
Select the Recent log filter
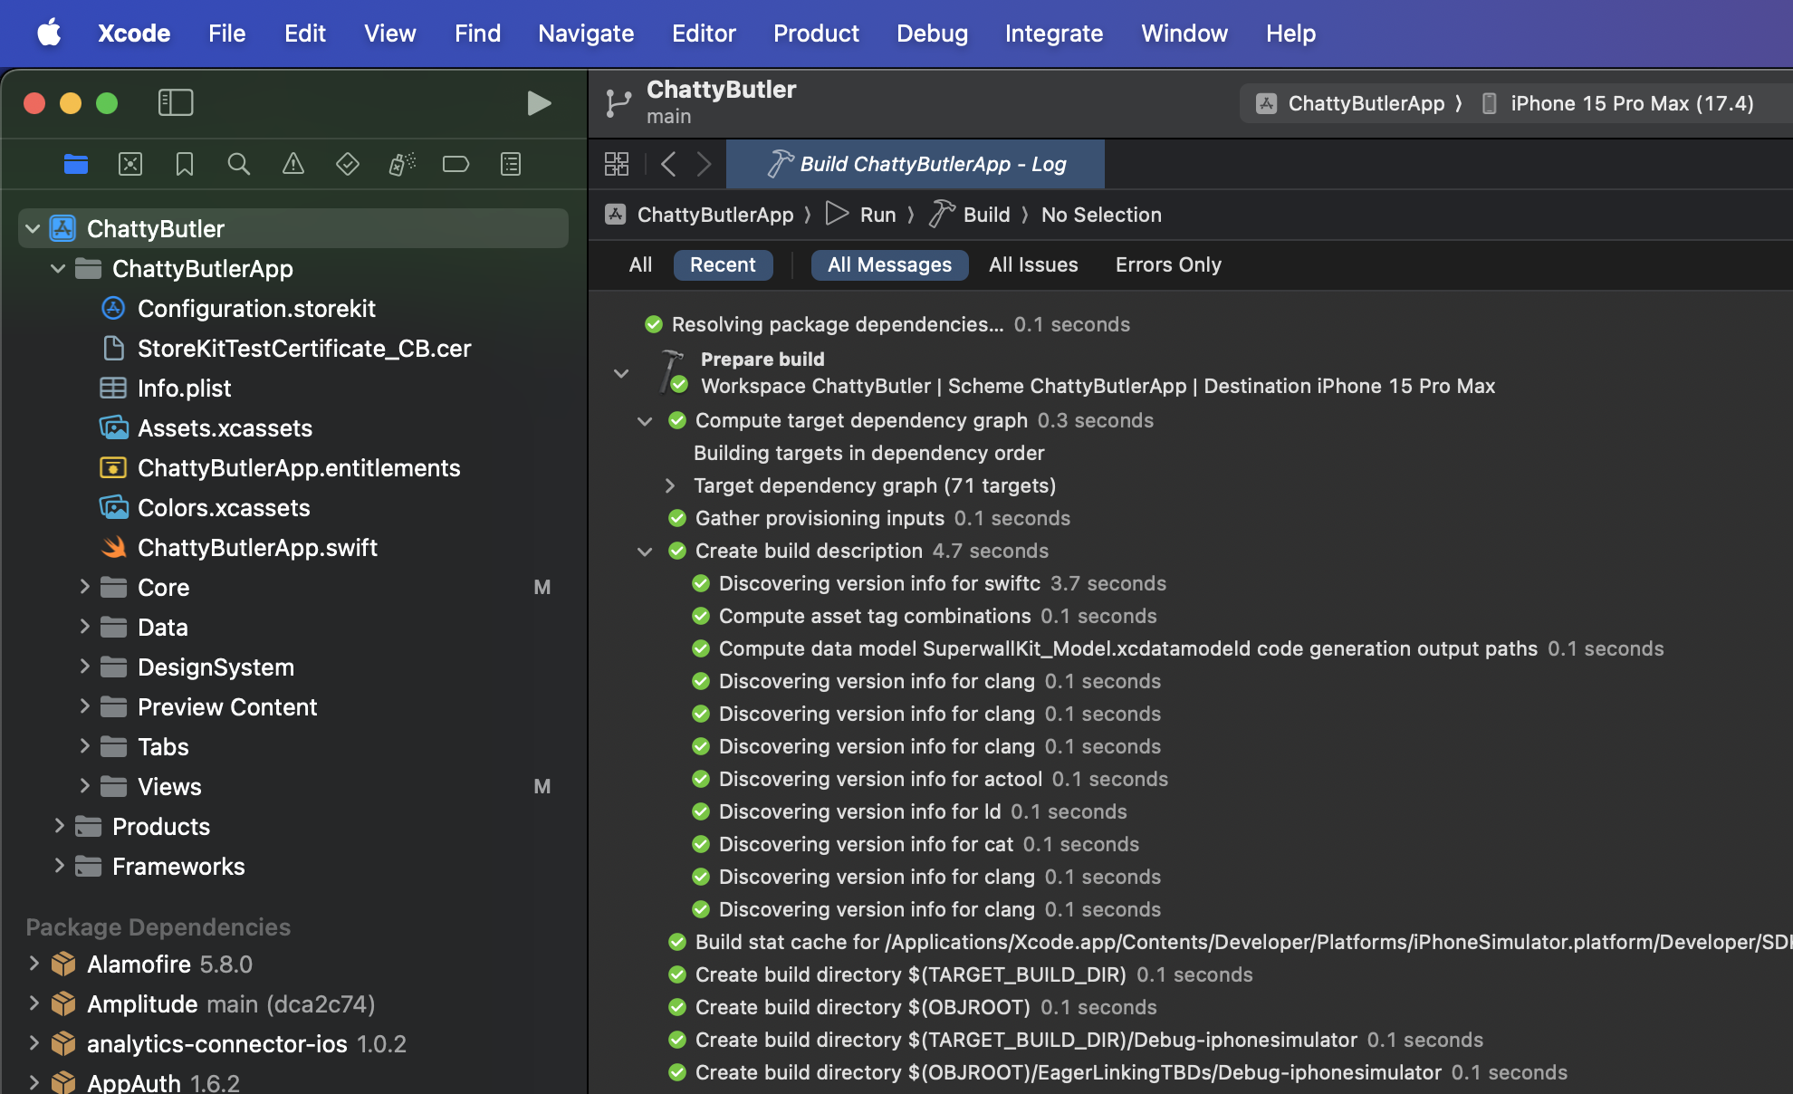point(723,265)
